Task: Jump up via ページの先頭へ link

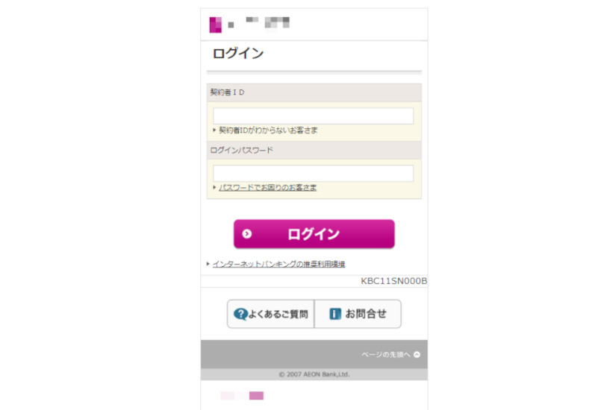Action: pyautogui.click(x=386, y=355)
